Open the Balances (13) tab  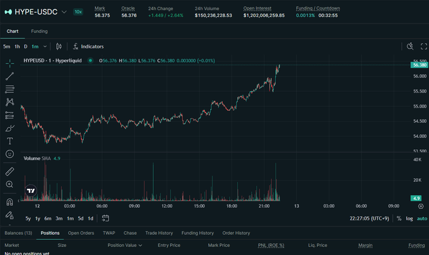point(18,233)
